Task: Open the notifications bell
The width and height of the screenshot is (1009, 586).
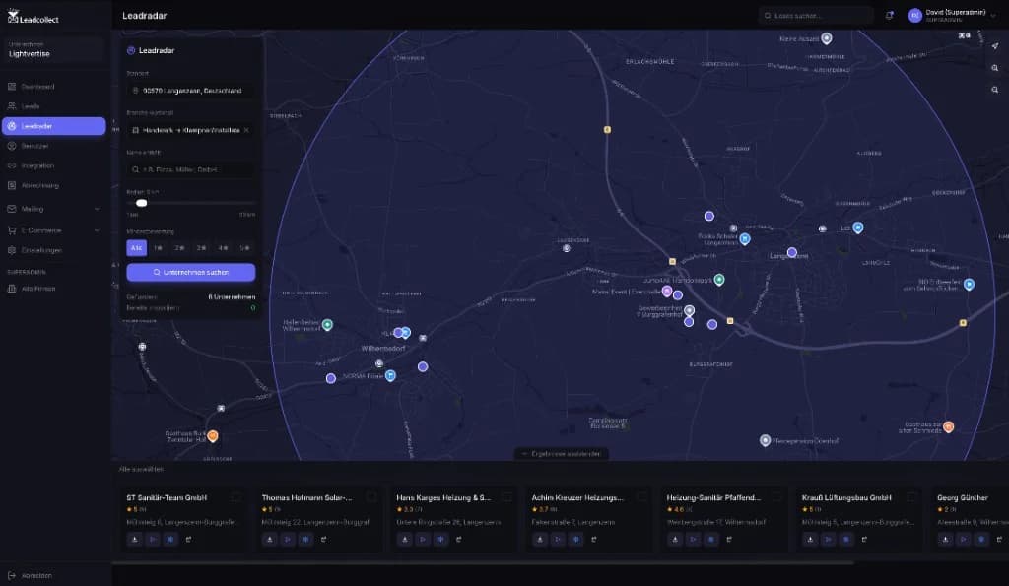Action: click(x=890, y=16)
